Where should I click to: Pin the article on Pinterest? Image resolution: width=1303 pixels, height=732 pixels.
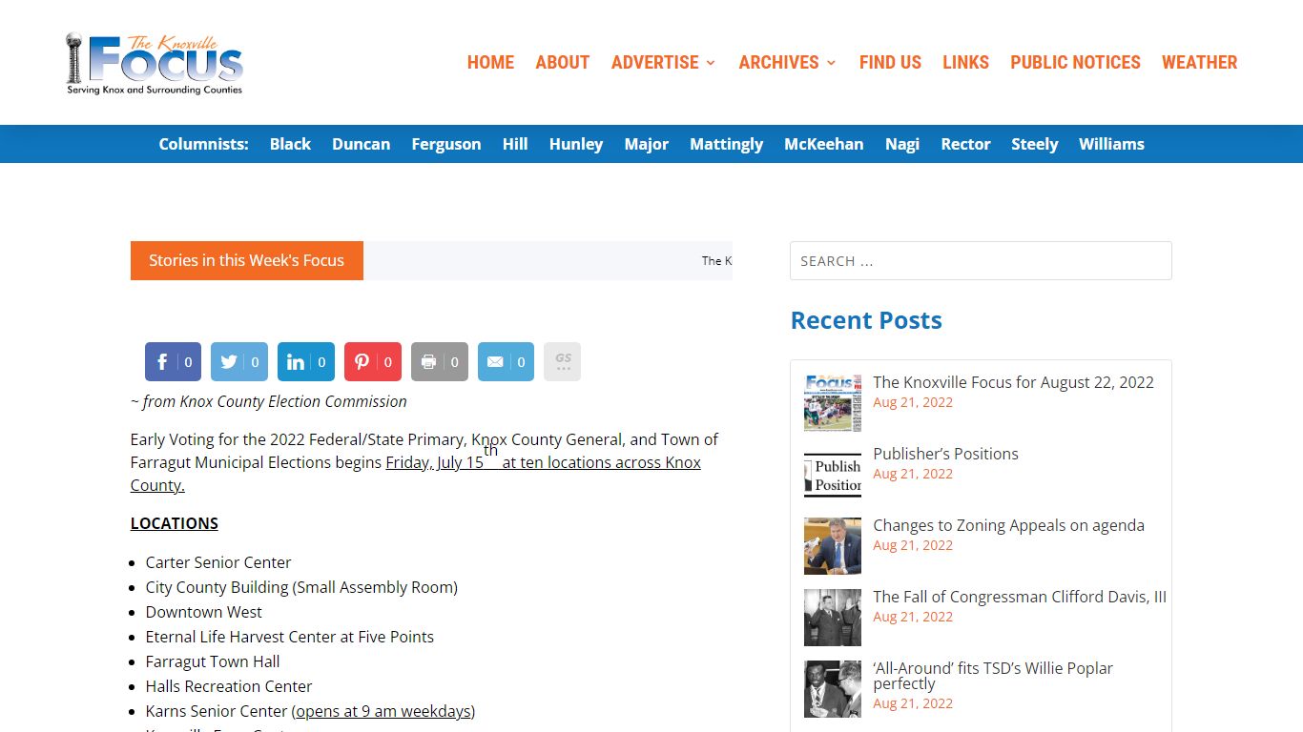point(373,362)
